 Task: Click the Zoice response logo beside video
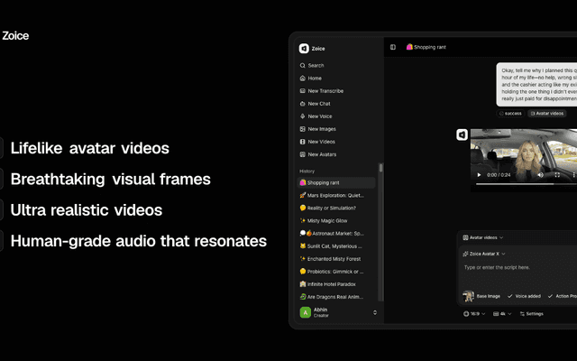click(x=463, y=134)
